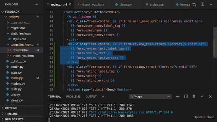This screenshot has height=122, width=217.
Task: Open Explorer more actions ellipsis
Action: tap(36, 4)
